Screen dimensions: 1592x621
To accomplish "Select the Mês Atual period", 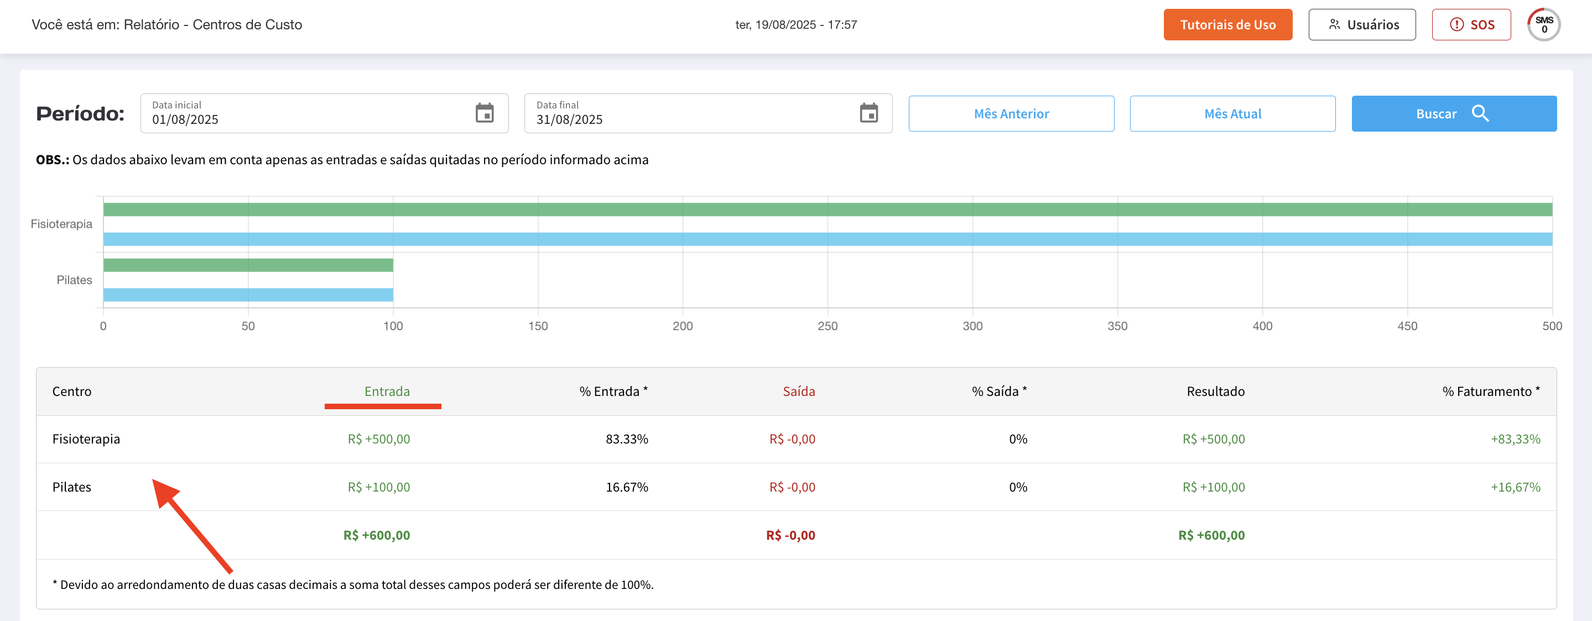I will point(1232,114).
